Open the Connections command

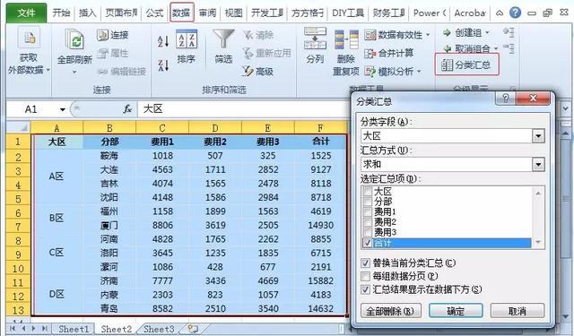coord(113,35)
